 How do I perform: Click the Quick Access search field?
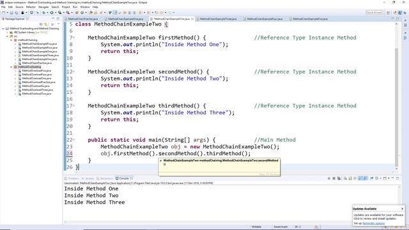[374, 13]
